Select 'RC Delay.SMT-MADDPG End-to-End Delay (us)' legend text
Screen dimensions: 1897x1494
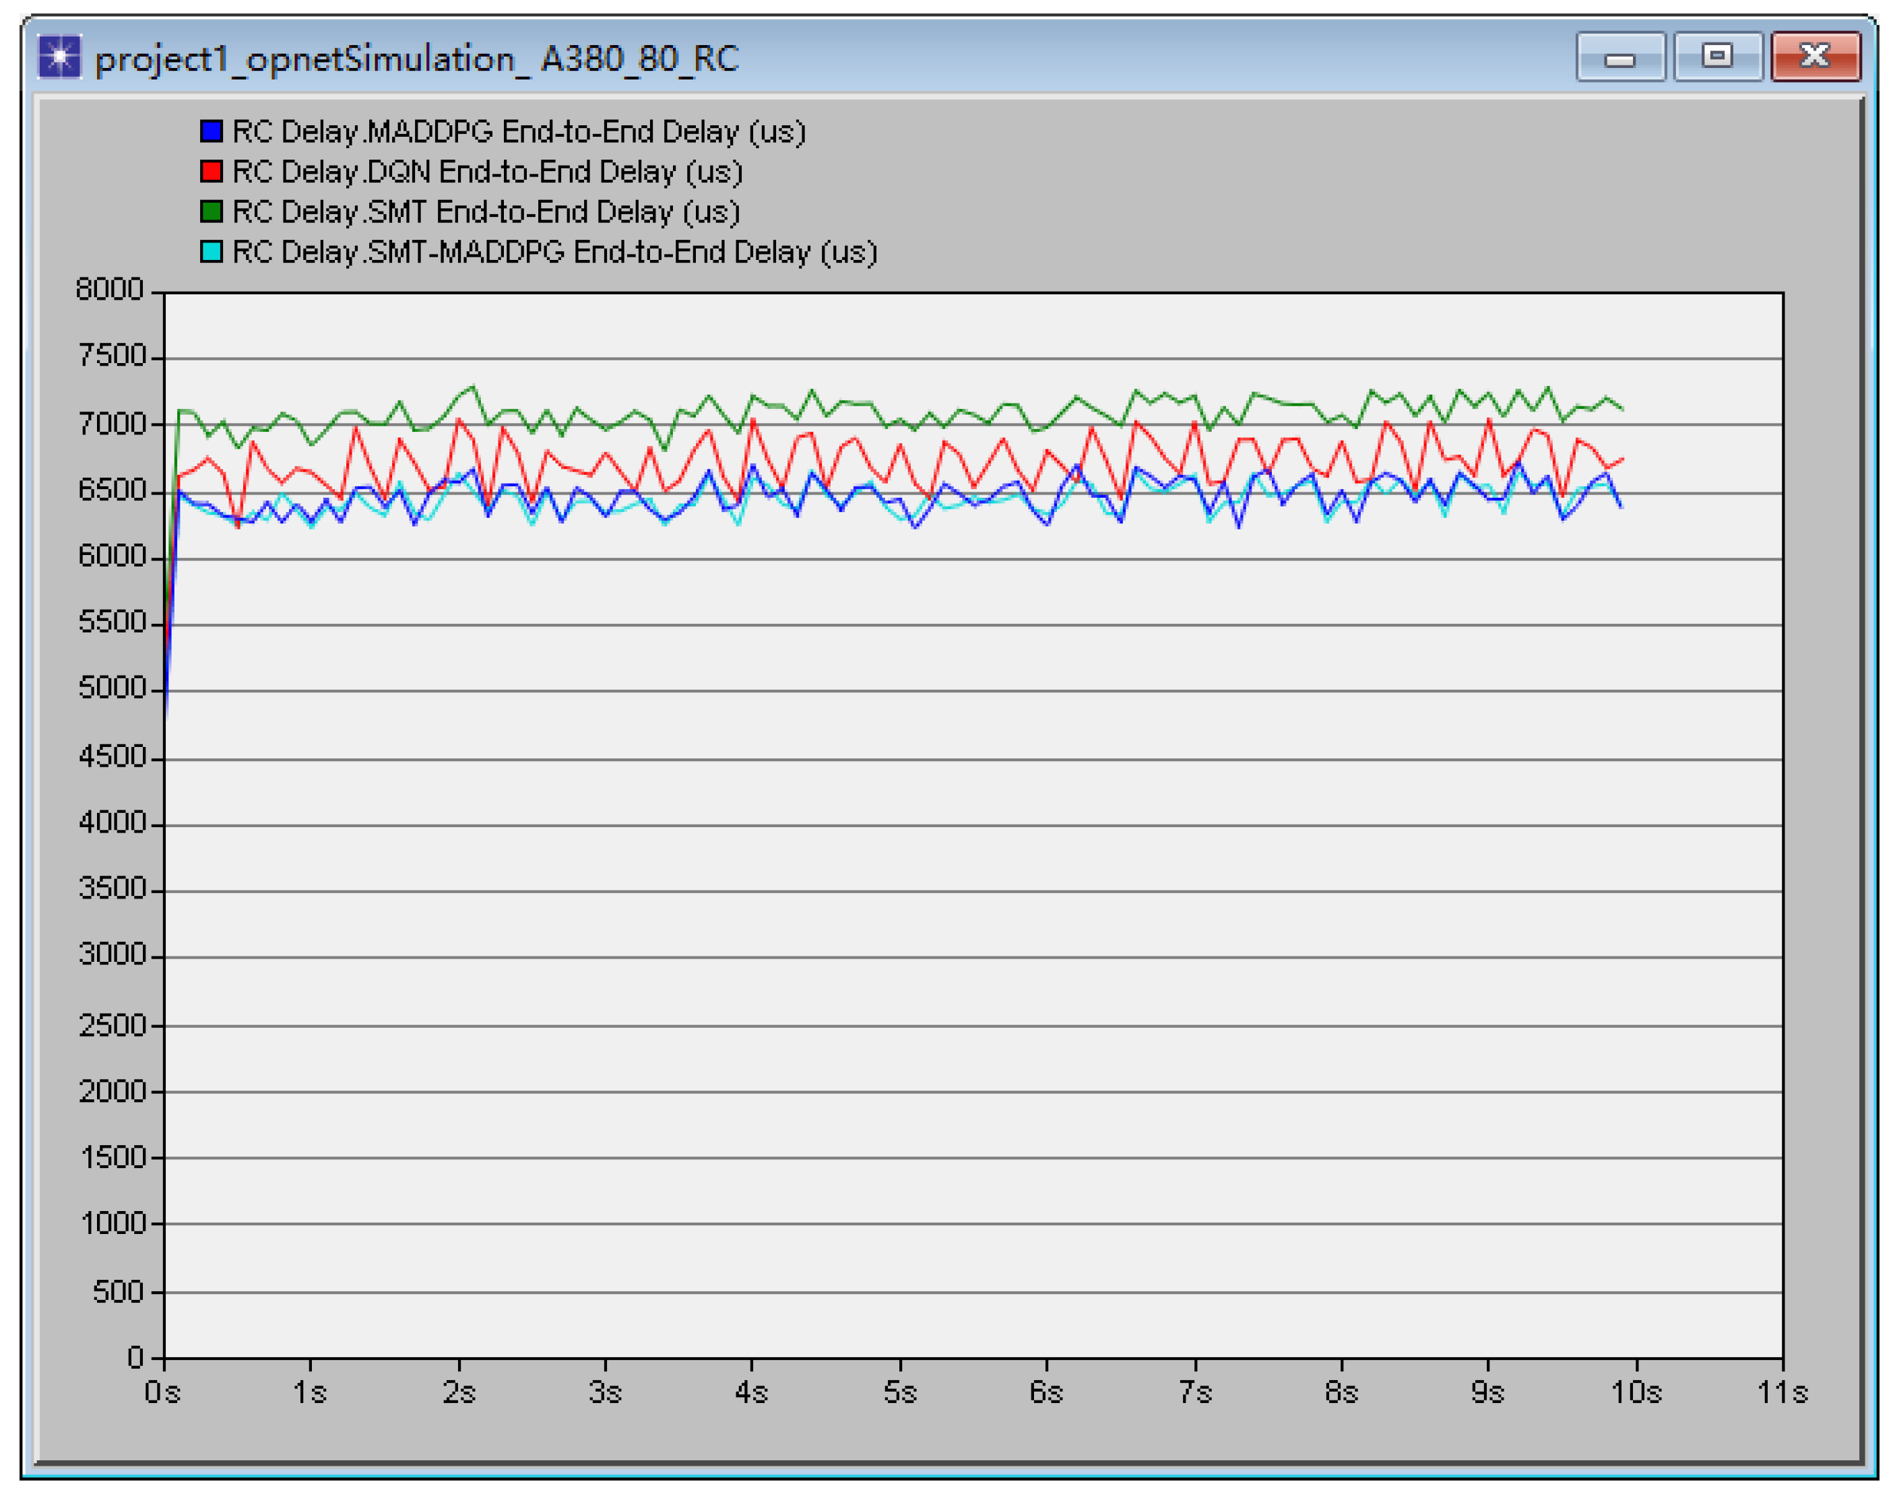pyautogui.click(x=555, y=252)
